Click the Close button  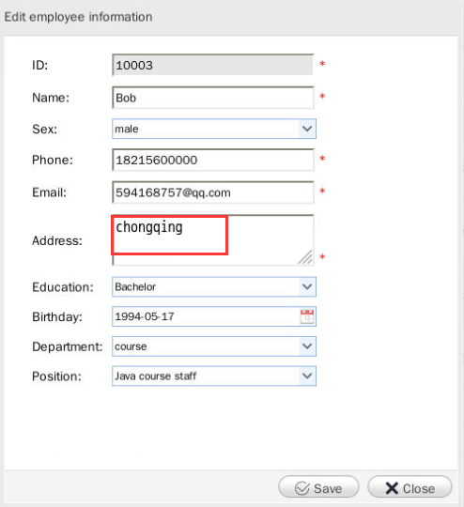[x=410, y=487]
